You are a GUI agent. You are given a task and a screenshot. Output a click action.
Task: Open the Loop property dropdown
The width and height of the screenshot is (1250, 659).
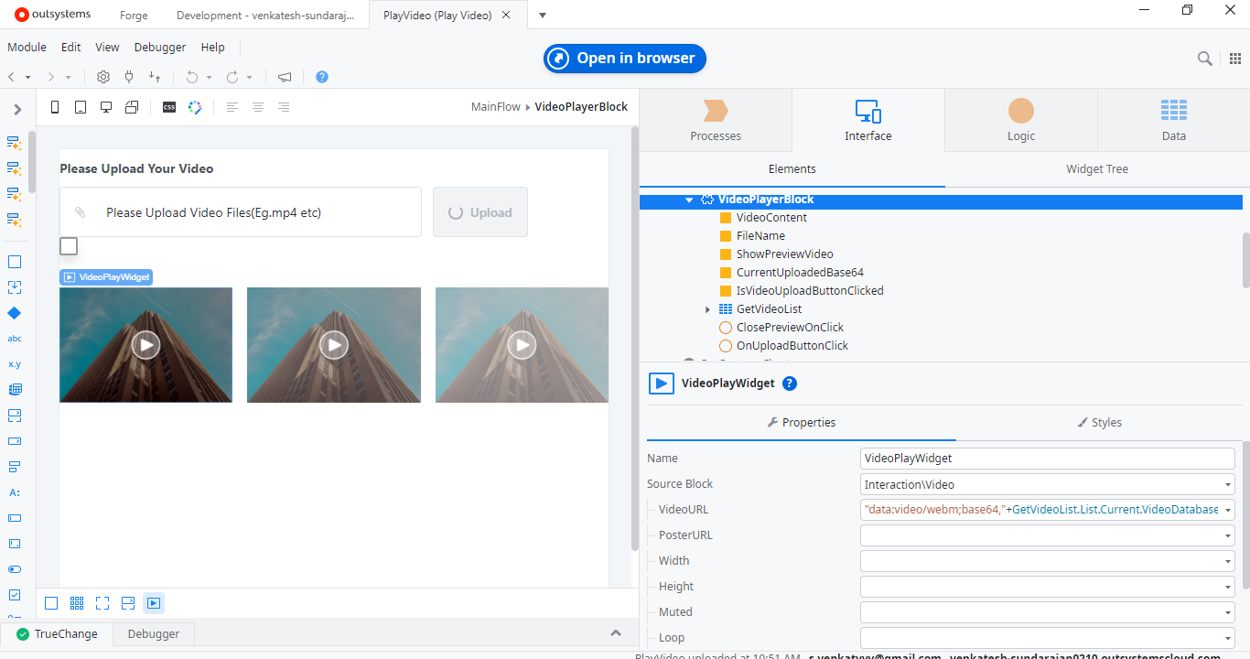pyautogui.click(x=1227, y=638)
